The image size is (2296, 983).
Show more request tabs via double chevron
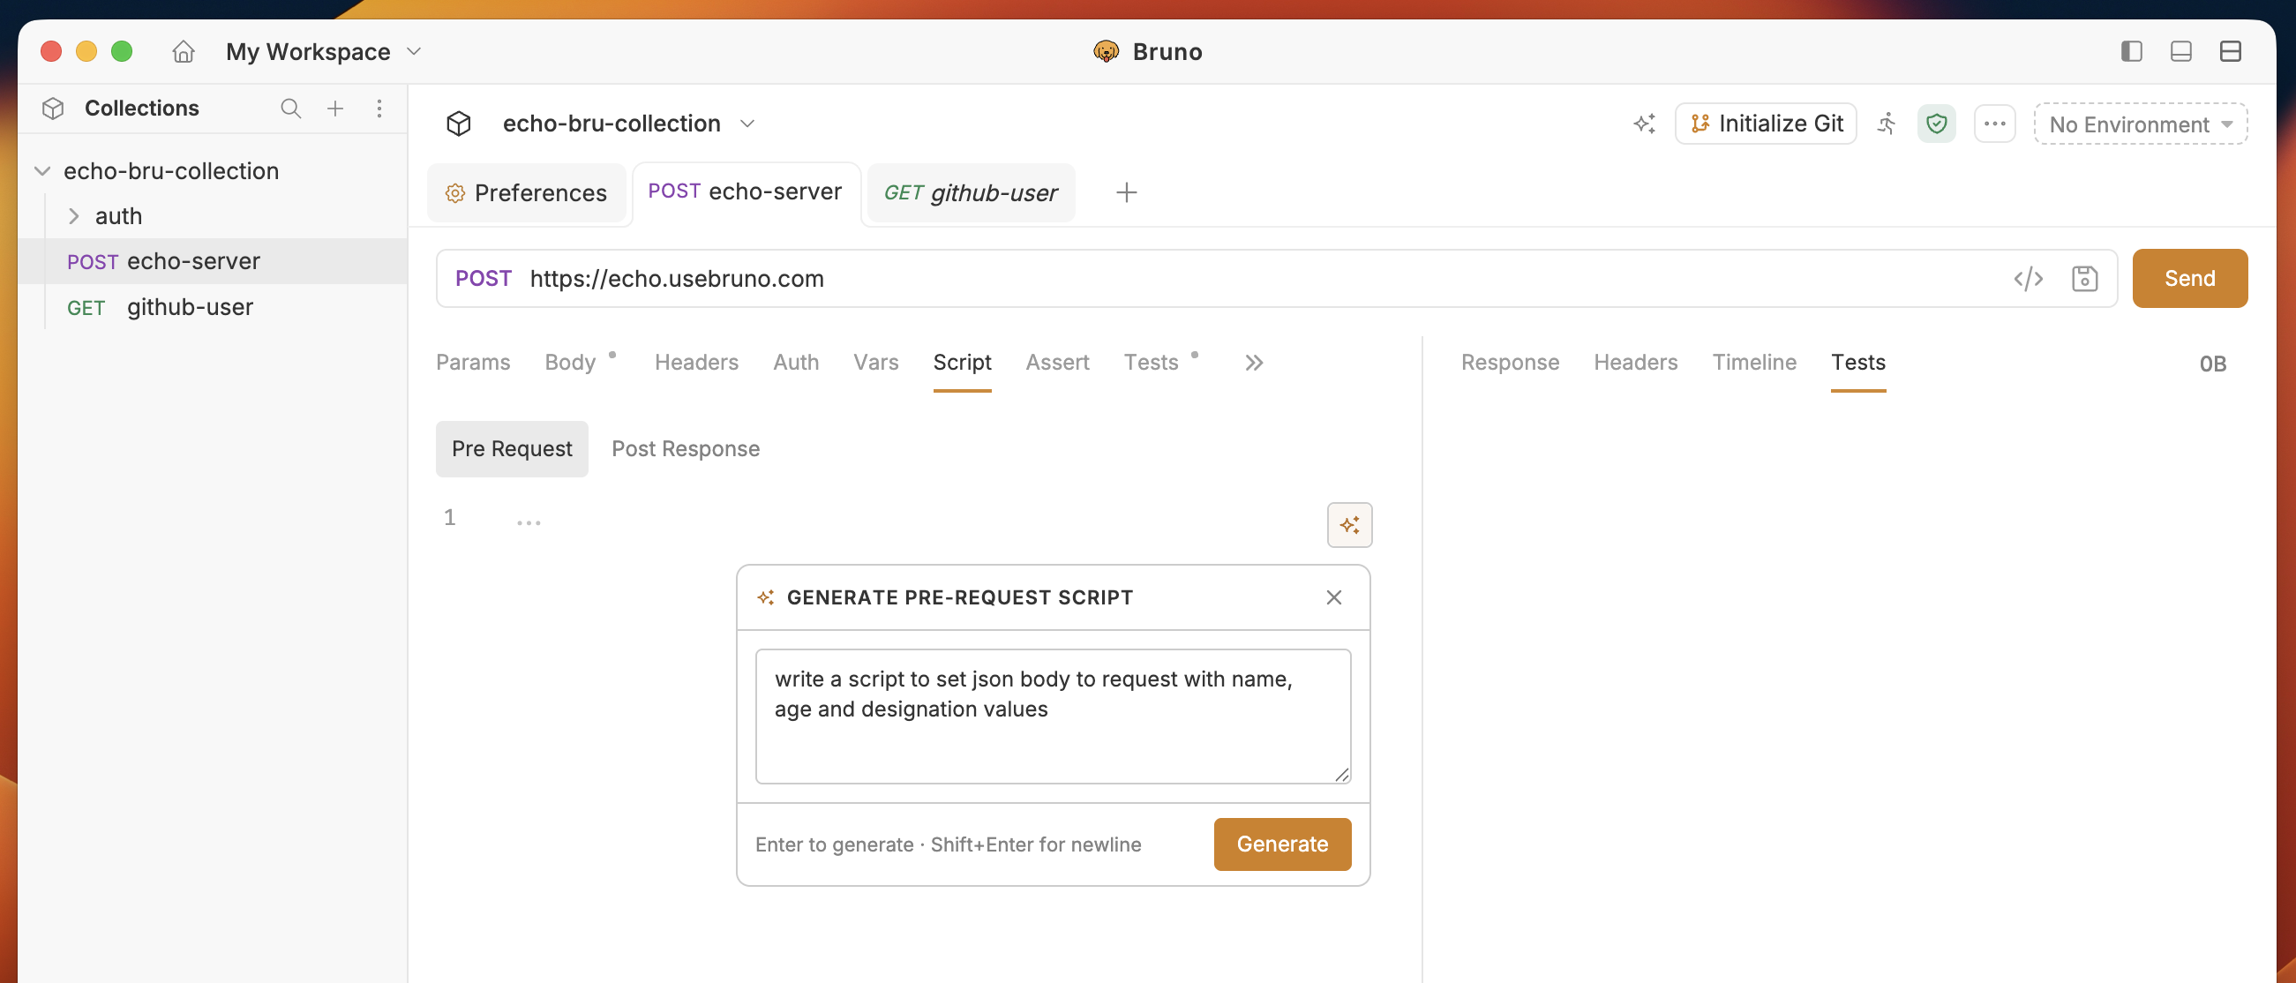tap(1254, 363)
